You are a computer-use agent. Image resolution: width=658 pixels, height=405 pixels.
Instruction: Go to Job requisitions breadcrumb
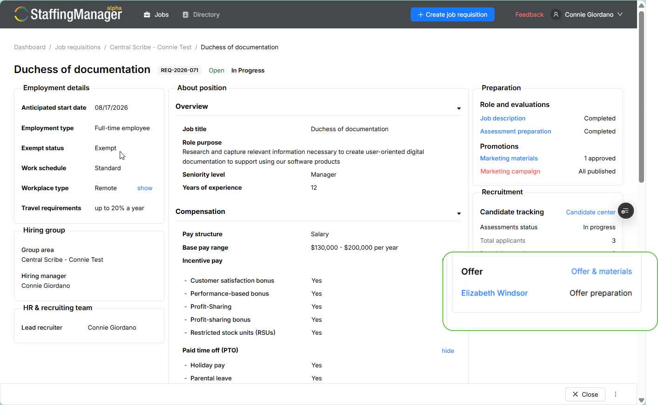tap(78, 47)
